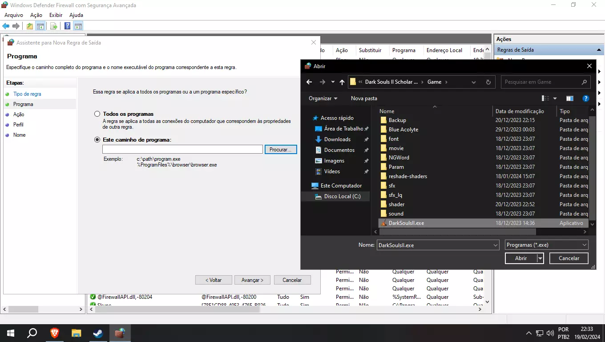Open the Exibir menu
The height and width of the screenshot is (342, 605).
click(x=56, y=15)
